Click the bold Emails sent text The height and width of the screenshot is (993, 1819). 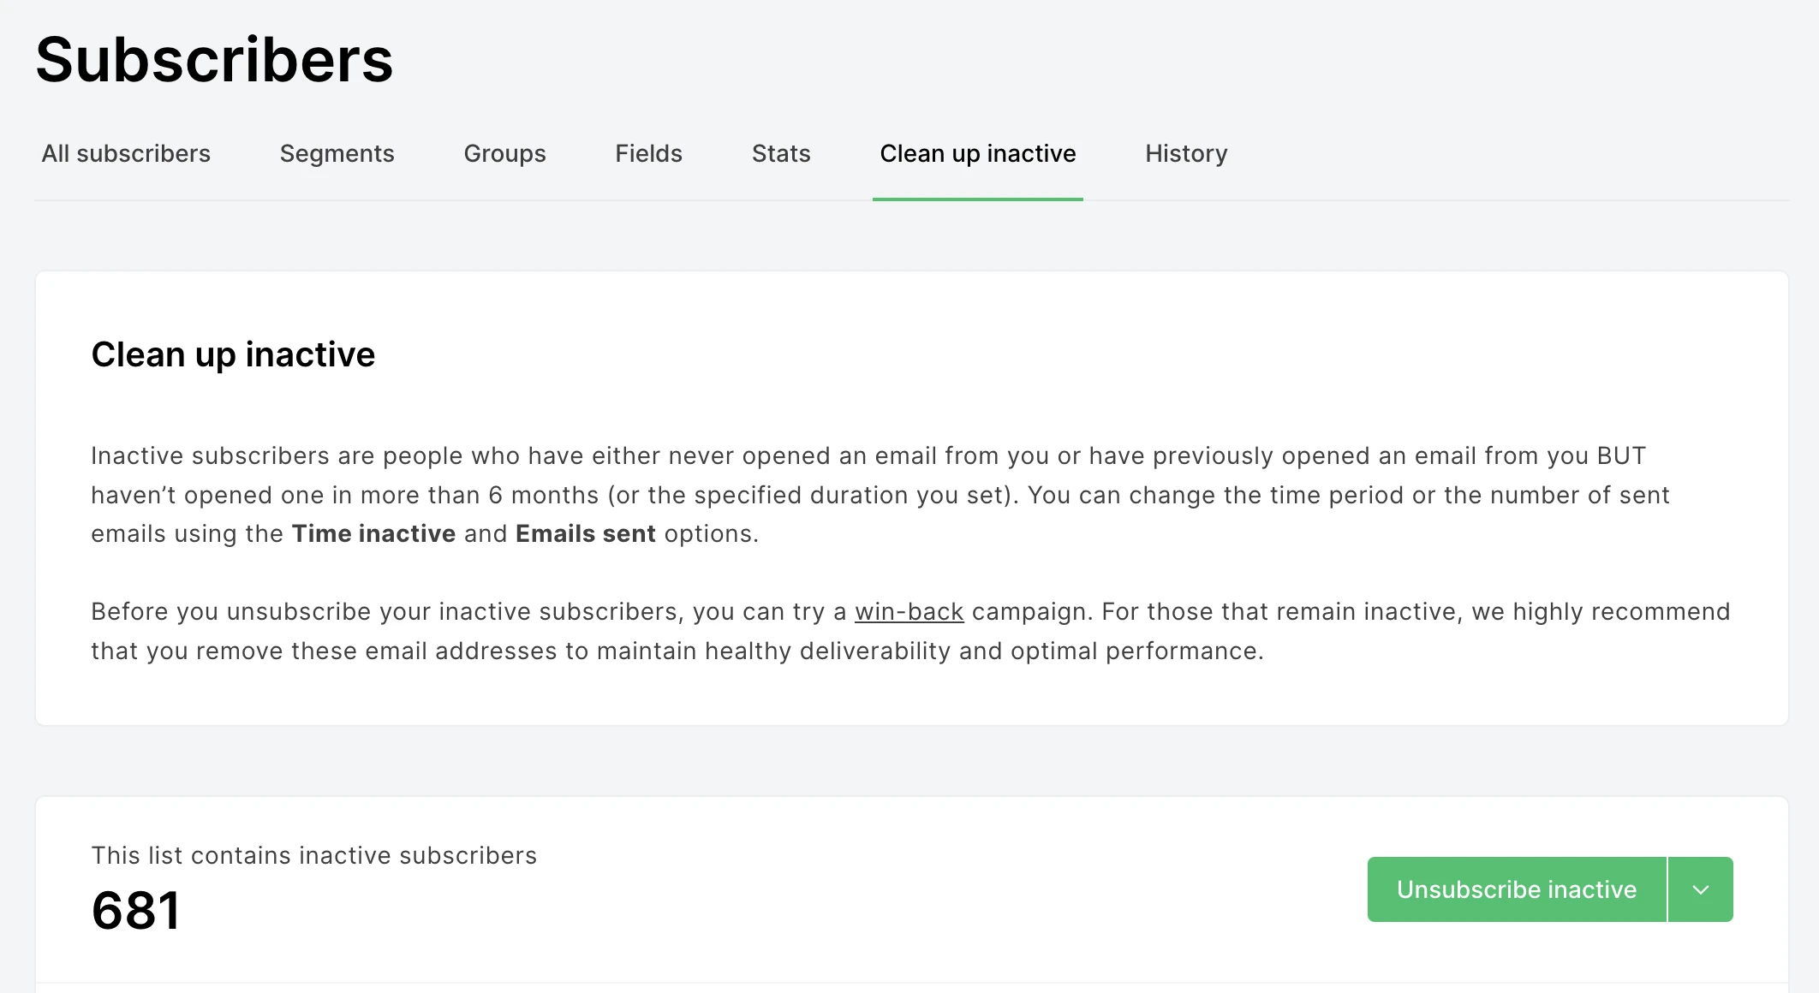585,533
